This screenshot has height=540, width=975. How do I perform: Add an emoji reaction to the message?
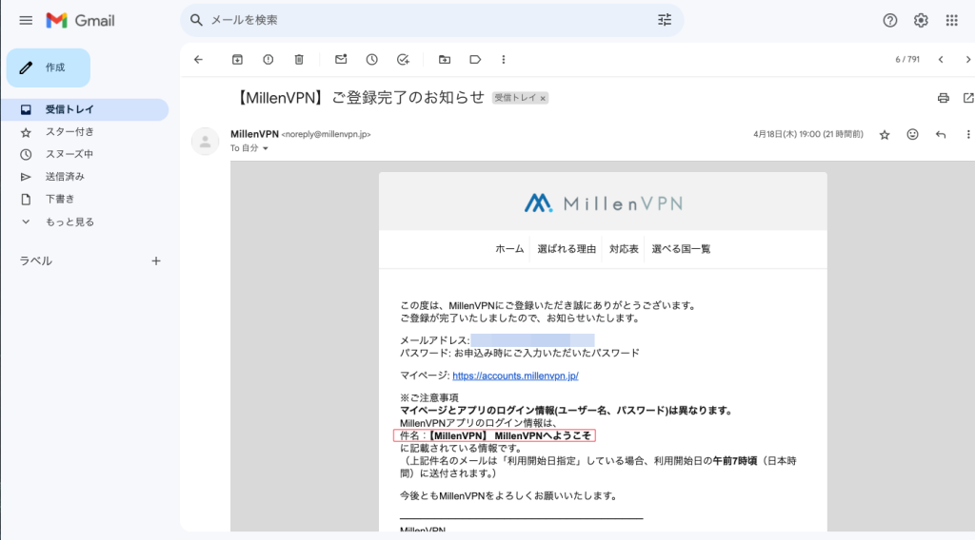pos(912,135)
